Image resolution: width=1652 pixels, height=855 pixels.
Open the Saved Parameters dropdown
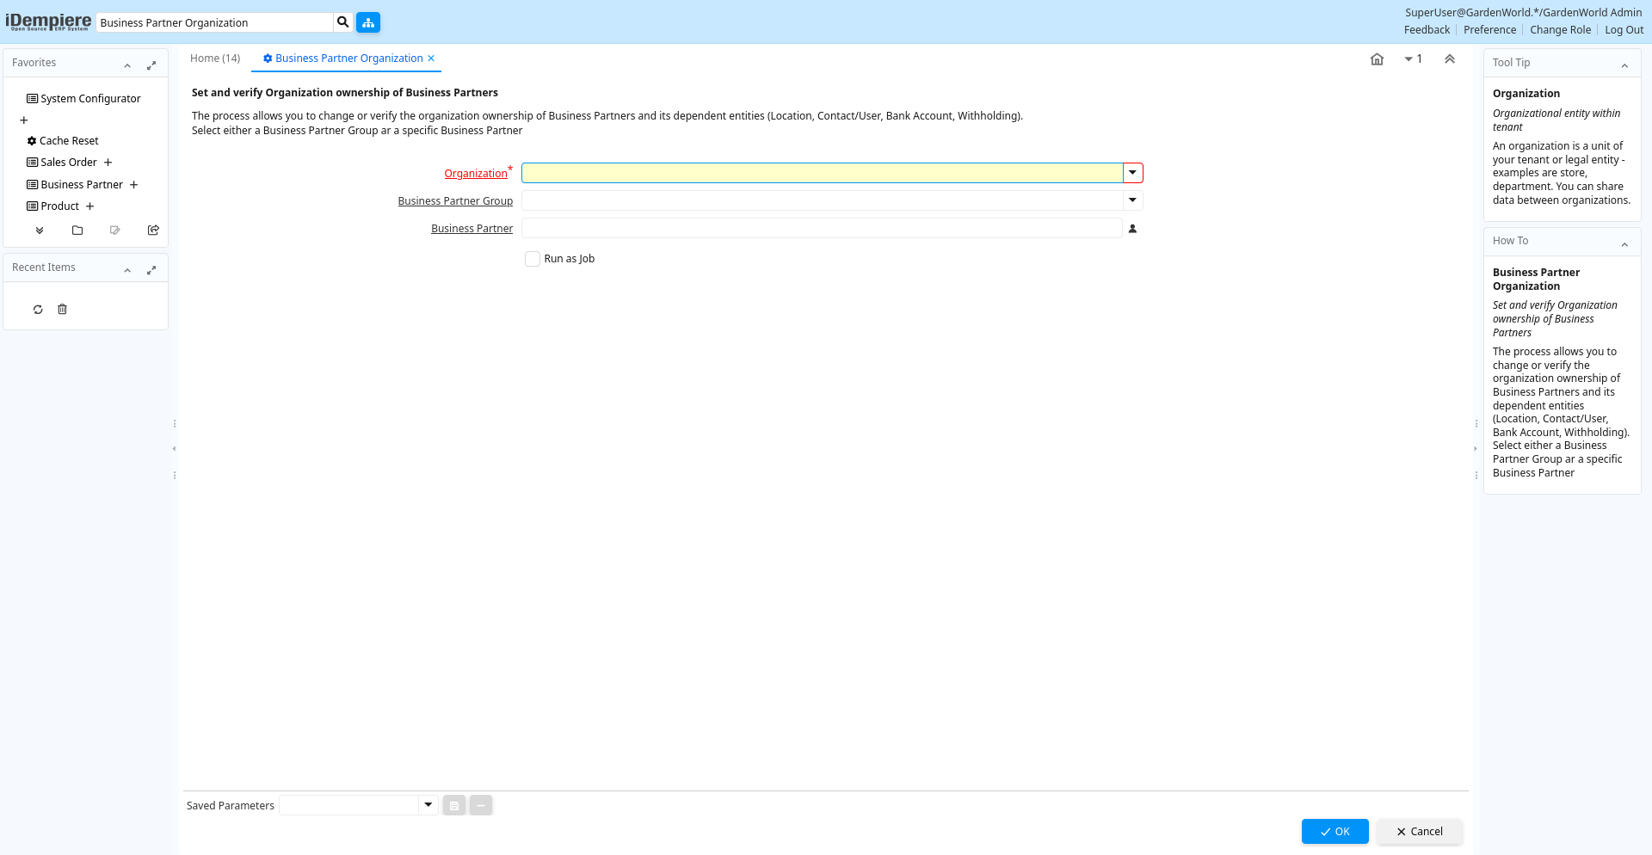pos(428,805)
